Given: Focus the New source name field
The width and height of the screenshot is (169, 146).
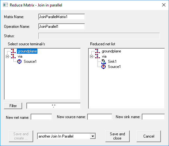Looking at the screenshot, I should (x=100, y=117).
